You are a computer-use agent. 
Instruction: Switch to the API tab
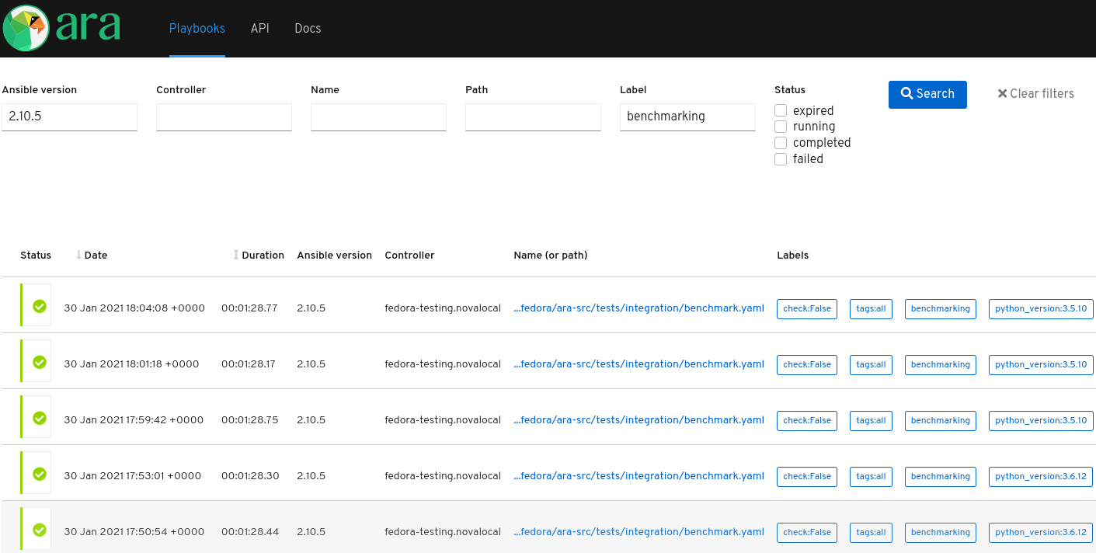[259, 28]
